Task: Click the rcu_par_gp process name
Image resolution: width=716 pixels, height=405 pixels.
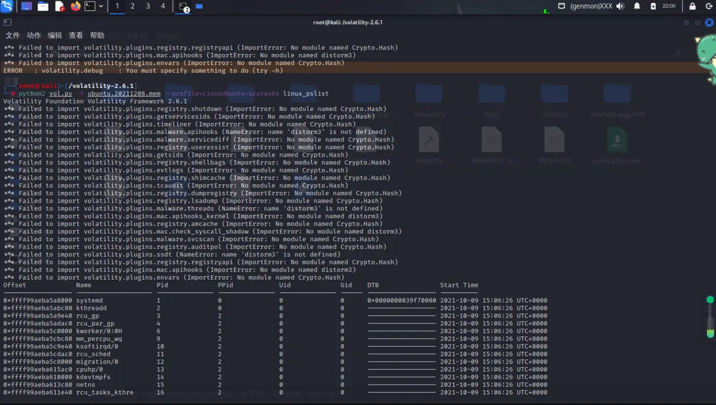Action: 95,324
